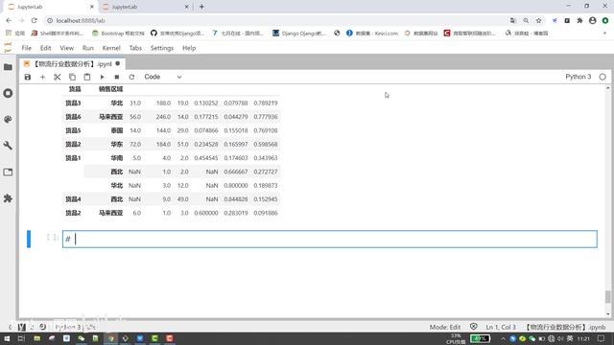Open Chrome from the Windows taskbar

111,338
